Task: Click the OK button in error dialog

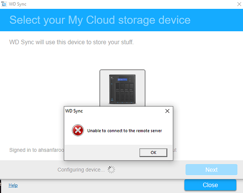Action: [153, 152]
